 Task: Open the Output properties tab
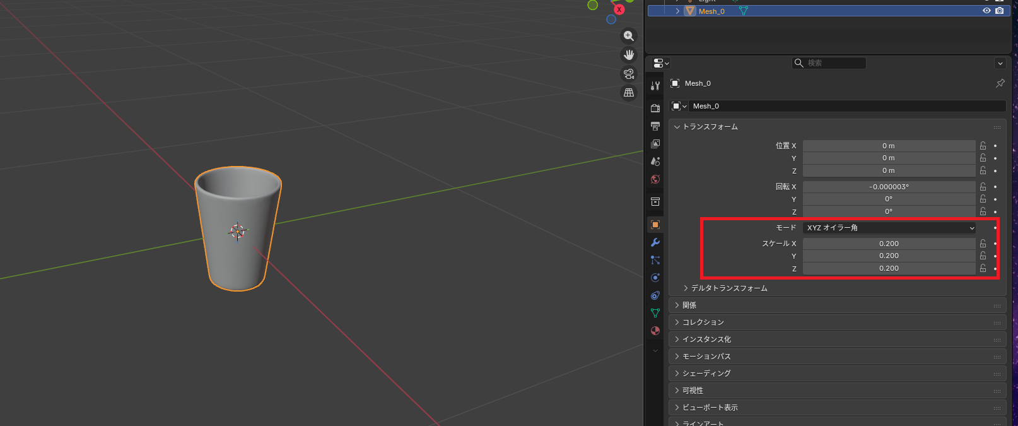[655, 126]
